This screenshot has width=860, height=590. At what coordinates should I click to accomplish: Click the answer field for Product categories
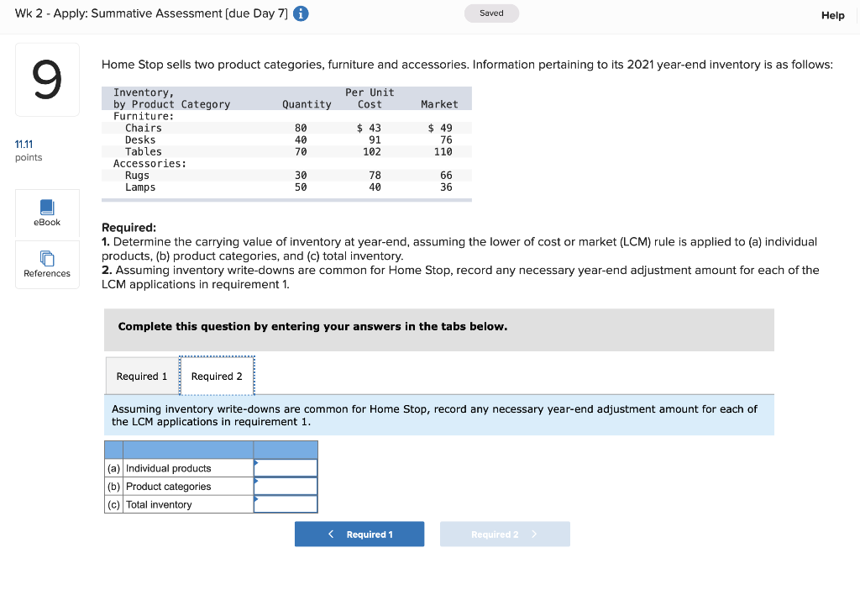coord(287,486)
